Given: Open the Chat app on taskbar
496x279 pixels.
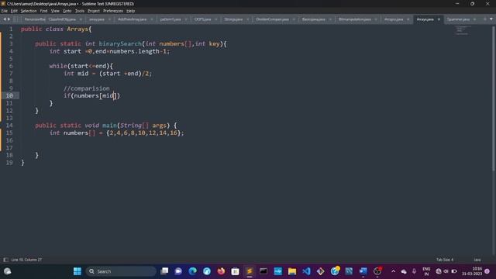Looking at the screenshot, I should point(178,271).
